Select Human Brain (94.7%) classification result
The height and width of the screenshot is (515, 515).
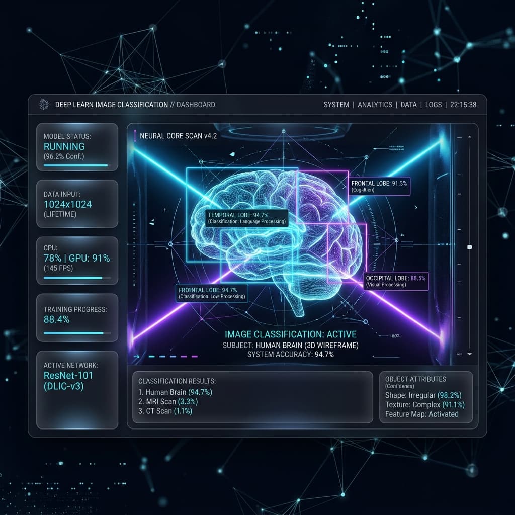[x=175, y=392]
